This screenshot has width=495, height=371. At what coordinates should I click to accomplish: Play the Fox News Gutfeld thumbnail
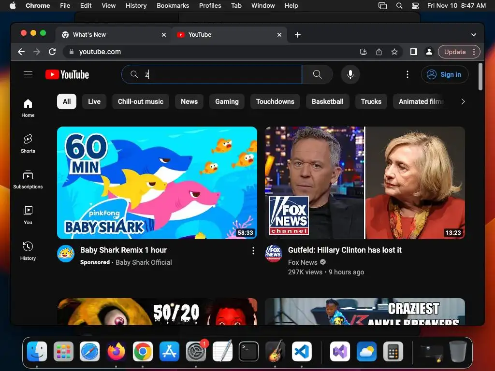(x=364, y=183)
